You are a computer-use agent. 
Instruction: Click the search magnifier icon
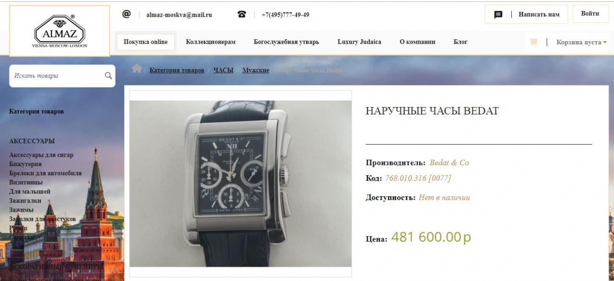pyautogui.click(x=108, y=76)
